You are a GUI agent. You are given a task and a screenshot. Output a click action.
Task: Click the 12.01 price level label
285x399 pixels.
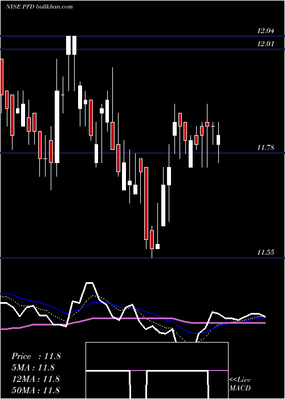(266, 44)
